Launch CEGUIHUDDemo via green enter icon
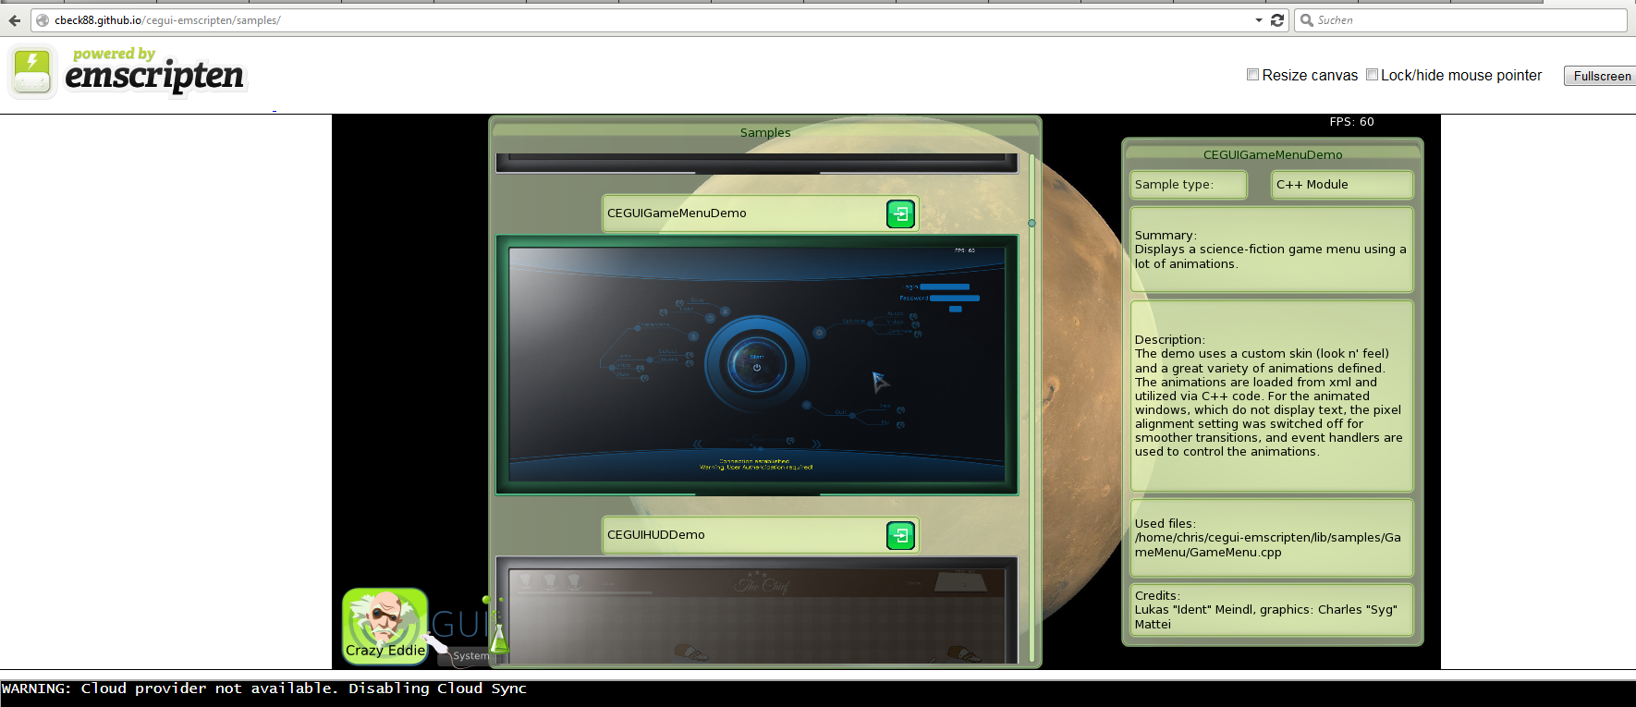The image size is (1636, 707). coord(900,535)
